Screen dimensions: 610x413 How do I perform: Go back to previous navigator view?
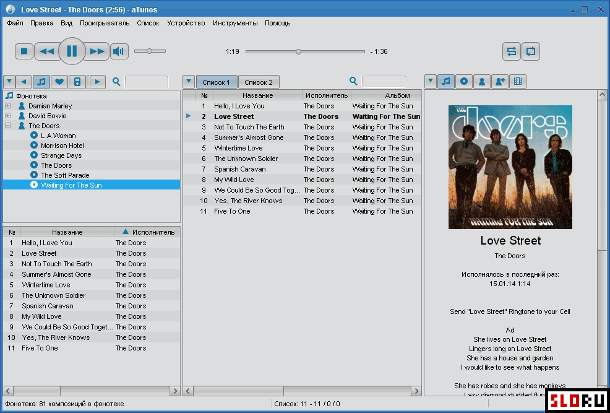(24, 82)
